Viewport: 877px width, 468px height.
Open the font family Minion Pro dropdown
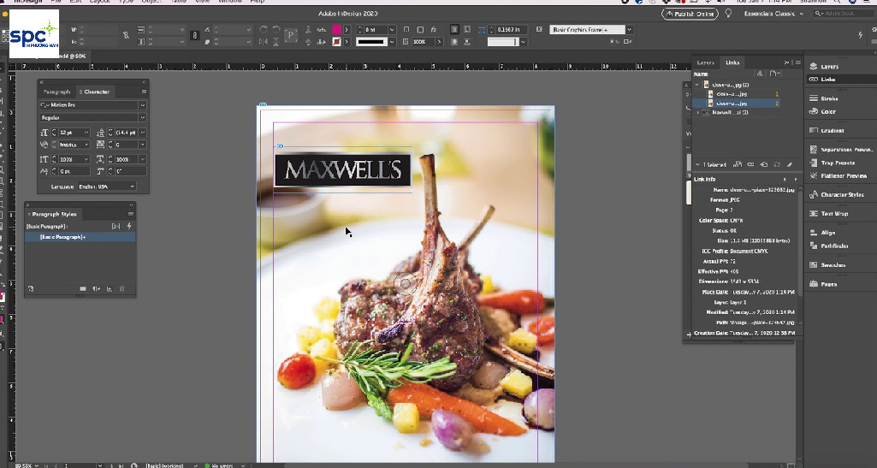click(143, 105)
